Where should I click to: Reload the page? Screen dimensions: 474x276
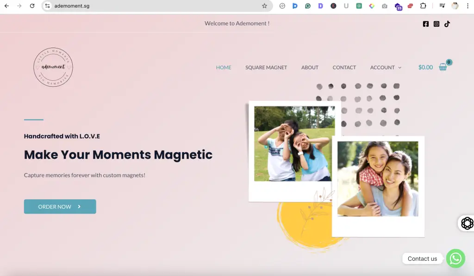click(x=32, y=6)
